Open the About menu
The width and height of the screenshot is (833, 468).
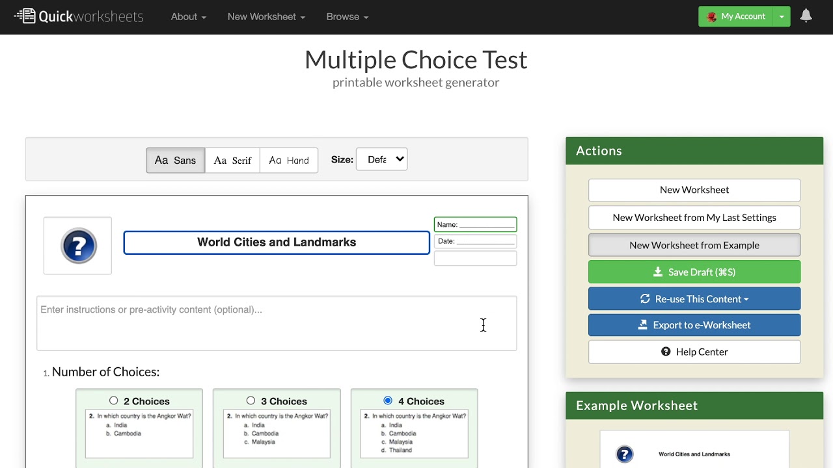[x=188, y=17]
